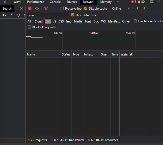This screenshot has height=145, width=163.
Task: Click the red error count badge
Action: pos(134,2)
